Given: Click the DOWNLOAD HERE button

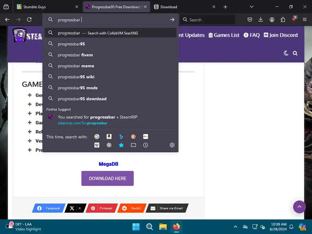Looking at the screenshot, I should [108, 178].
